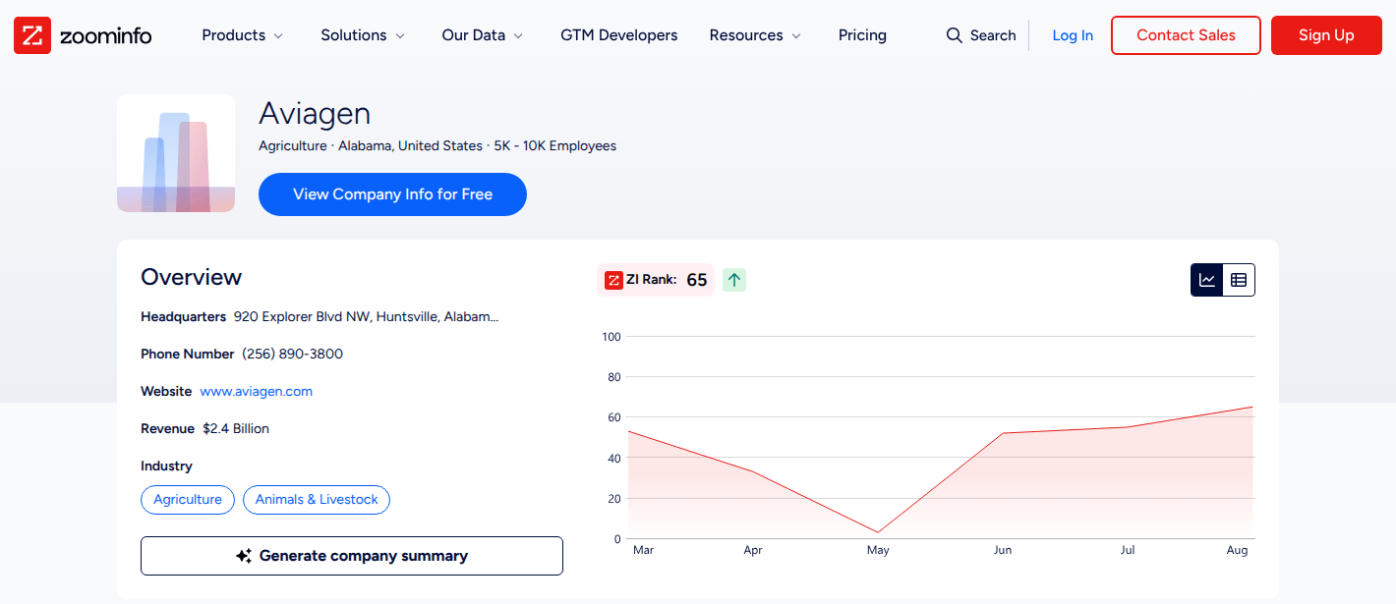Image resolution: width=1396 pixels, height=604 pixels.
Task: Select the Agriculture industry tag
Action: (188, 500)
